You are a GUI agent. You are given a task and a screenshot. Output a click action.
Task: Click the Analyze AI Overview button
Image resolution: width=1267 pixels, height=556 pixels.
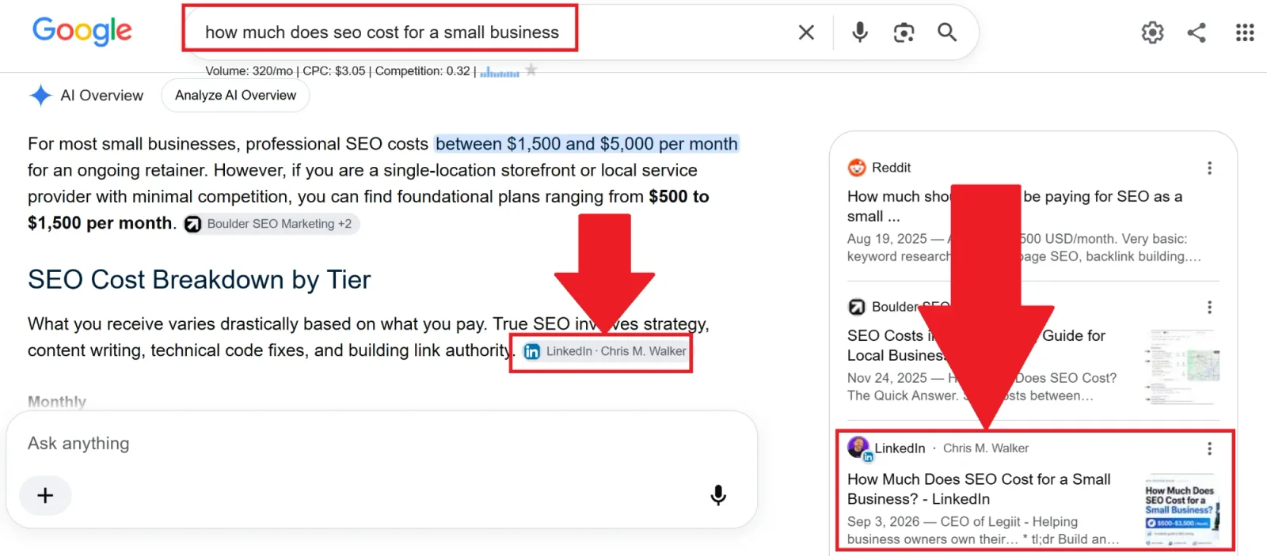coord(235,96)
